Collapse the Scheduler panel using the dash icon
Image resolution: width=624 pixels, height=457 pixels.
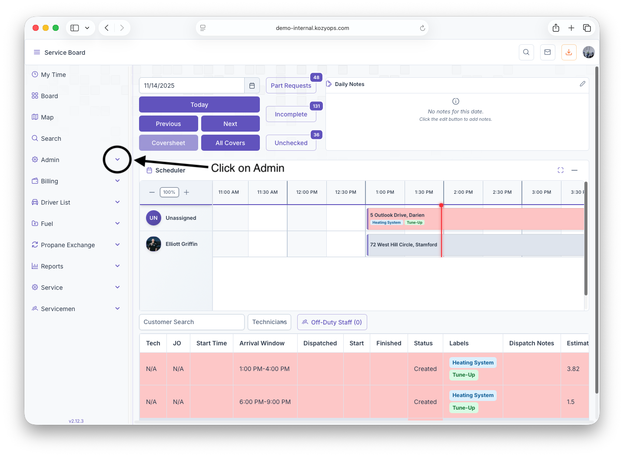coord(574,170)
